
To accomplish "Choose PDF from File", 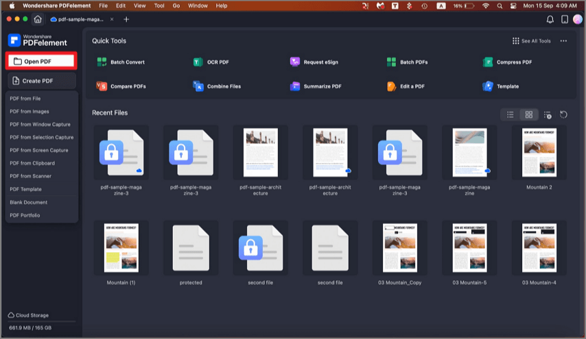I will click(x=25, y=99).
